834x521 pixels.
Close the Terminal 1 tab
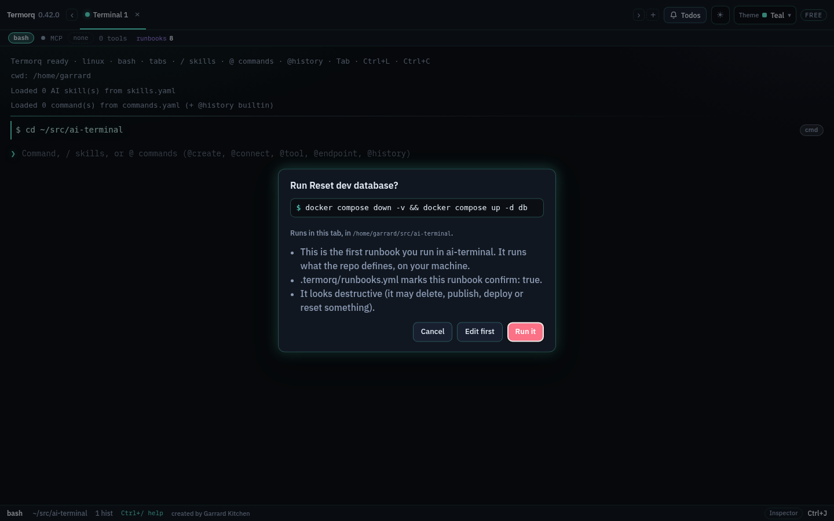point(137,15)
